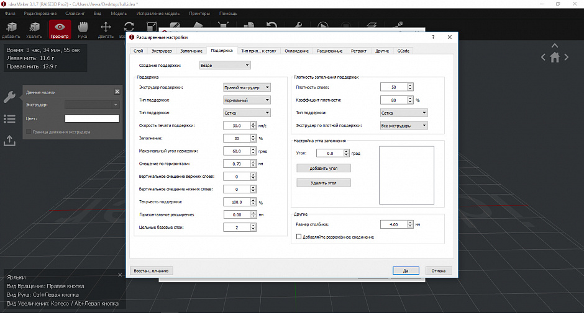Click the Удалить model toolbar icon

click(x=34, y=30)
